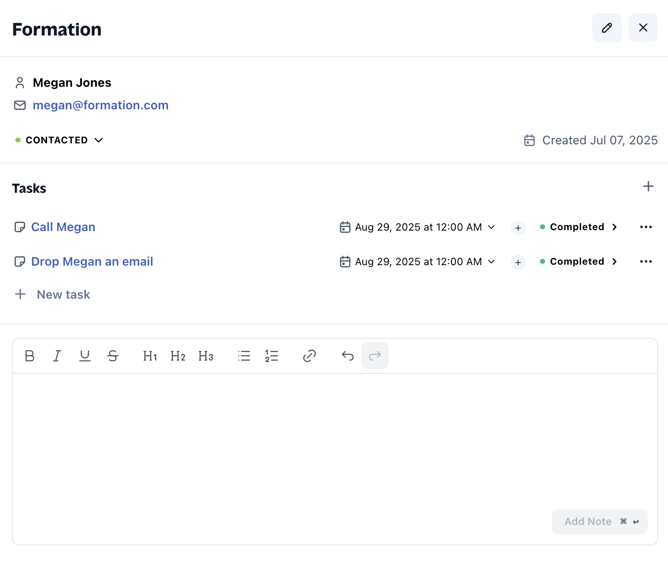Viewport: 668px width, 561px height.
Task: Expand Completed status for Call Megan
Action: (579, 227)
